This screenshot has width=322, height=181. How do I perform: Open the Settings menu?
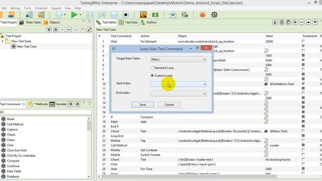15,8
